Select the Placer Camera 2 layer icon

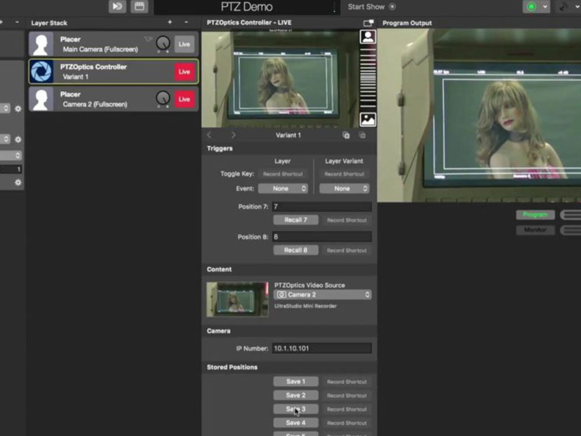41,99
